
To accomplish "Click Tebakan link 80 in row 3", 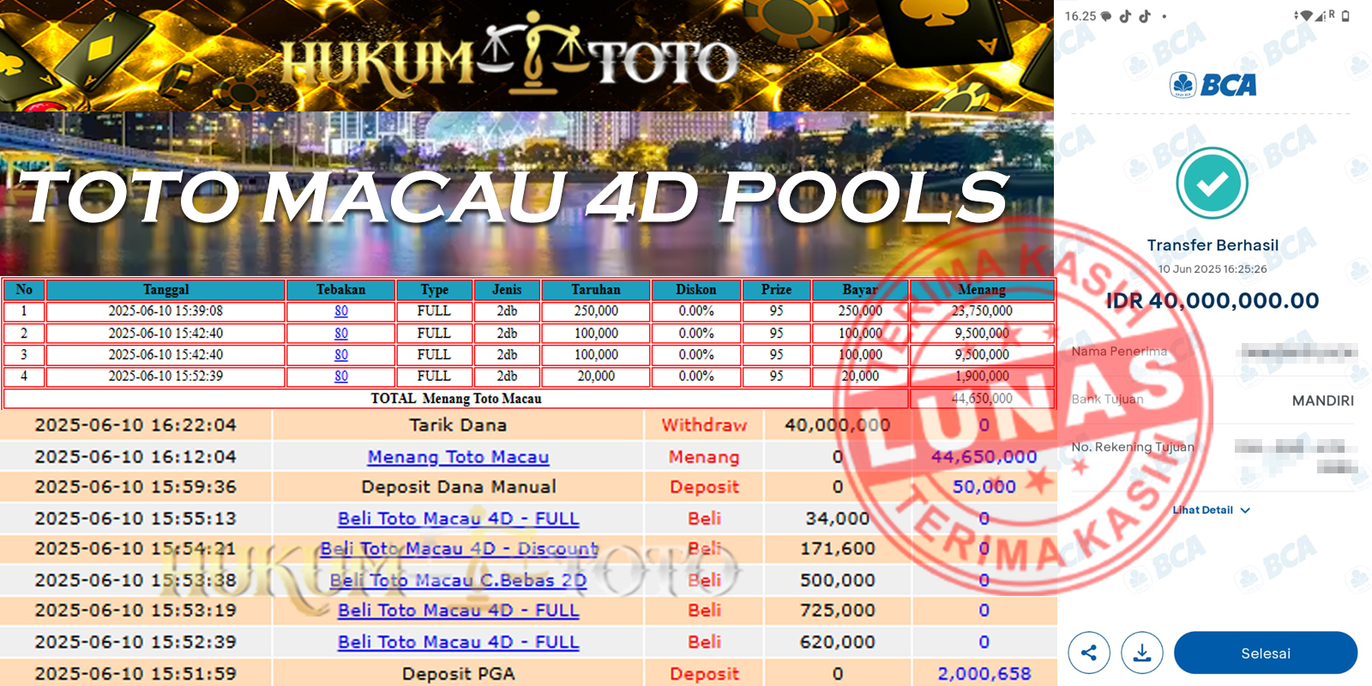I will click(341, 354).
